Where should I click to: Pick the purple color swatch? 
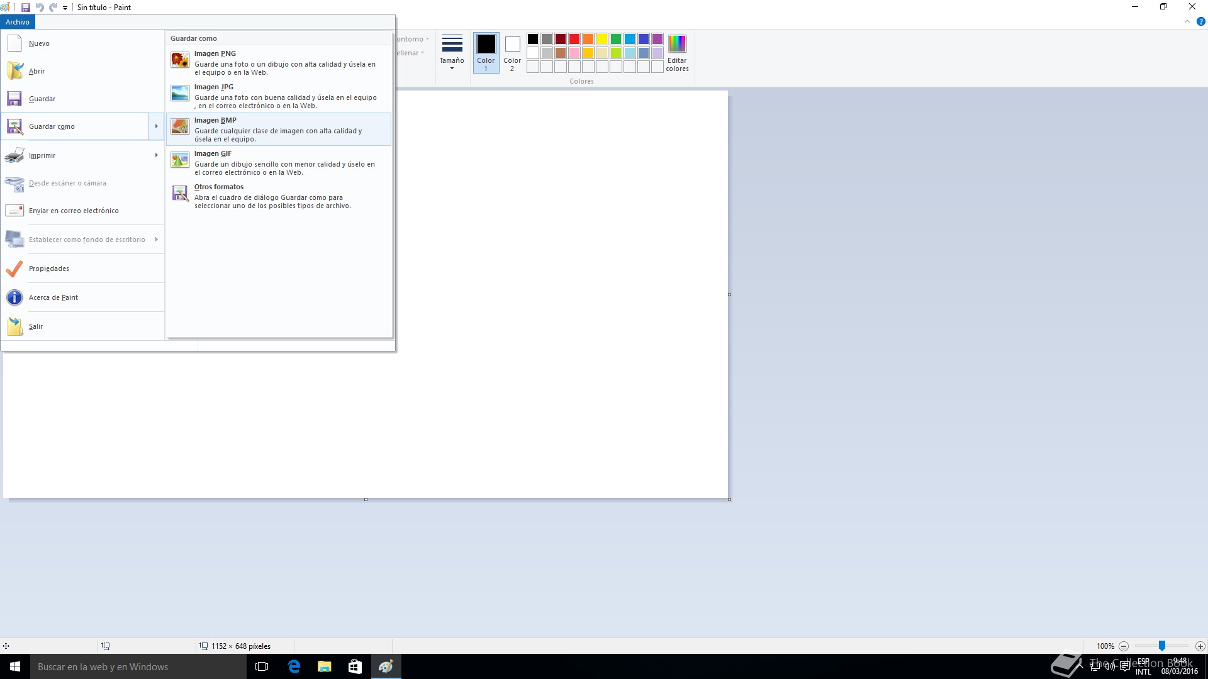pyautogui.click(x=657, y=39)
